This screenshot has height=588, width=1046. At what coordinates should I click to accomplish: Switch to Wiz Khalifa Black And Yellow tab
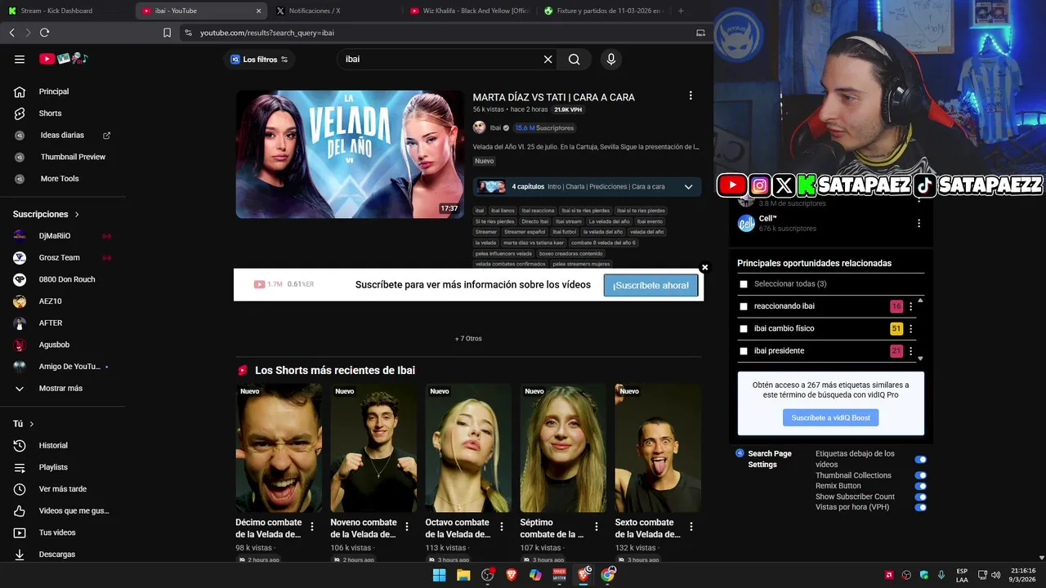click(x=470, y=11)
